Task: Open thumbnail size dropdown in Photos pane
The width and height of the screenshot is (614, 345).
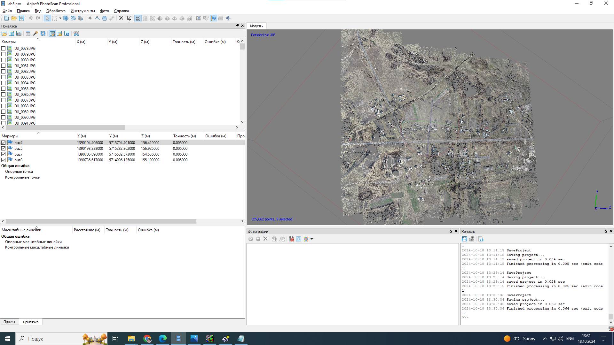Action: 311,239
